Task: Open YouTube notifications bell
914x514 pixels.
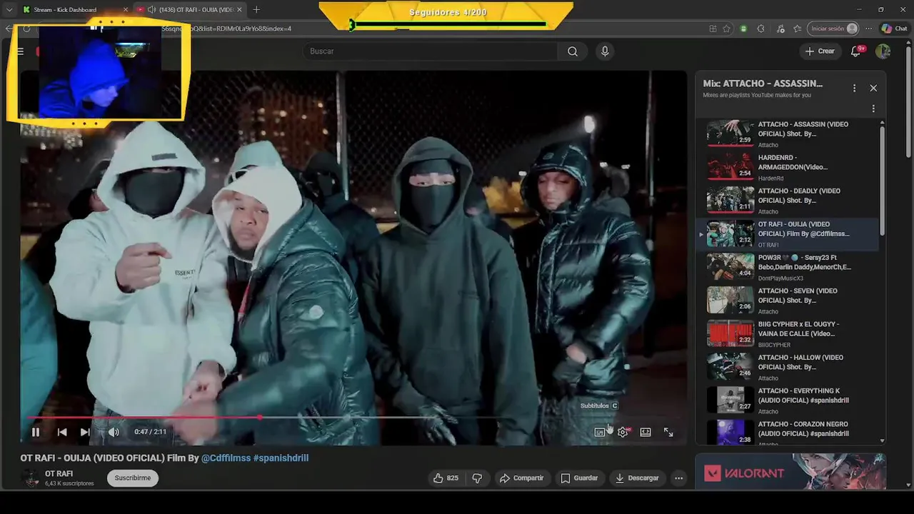Action: 856,51
